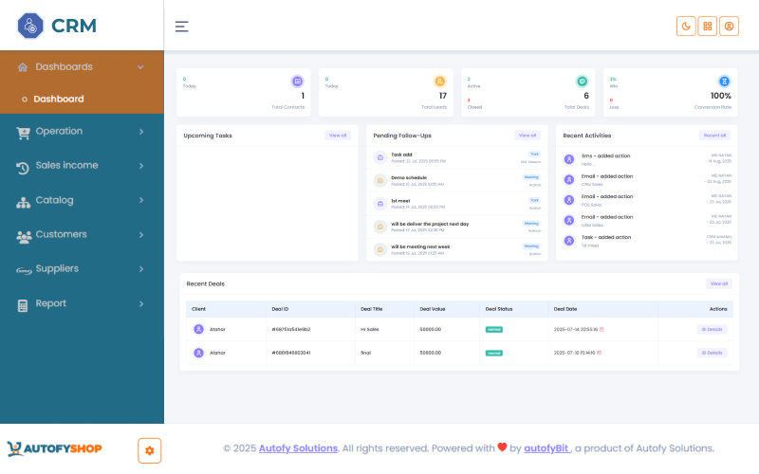Click the 'Deal Date' column header
Viewport: 759px width, 474px height.
565,309
